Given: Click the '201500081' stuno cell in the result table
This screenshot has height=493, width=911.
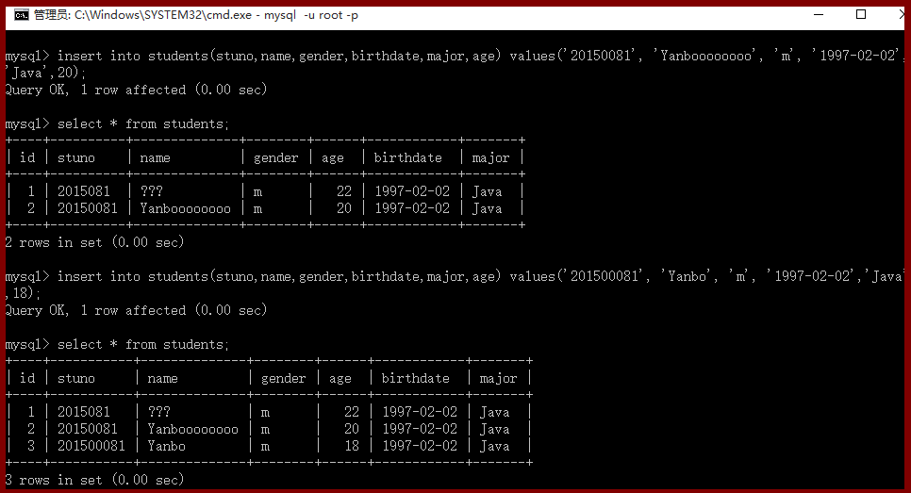Looking at the screenshot, I should click(x=91, y=446).
